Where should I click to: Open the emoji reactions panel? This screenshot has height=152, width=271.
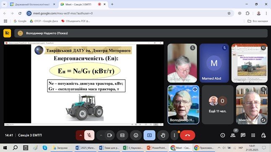pos(136,135)
